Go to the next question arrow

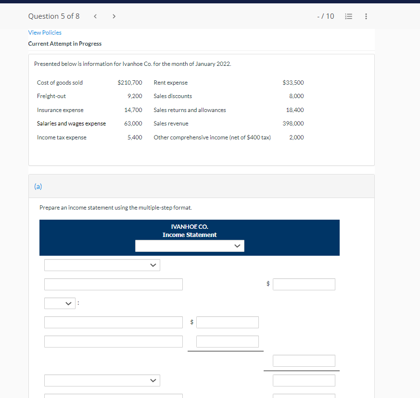(x=114, y=16)
